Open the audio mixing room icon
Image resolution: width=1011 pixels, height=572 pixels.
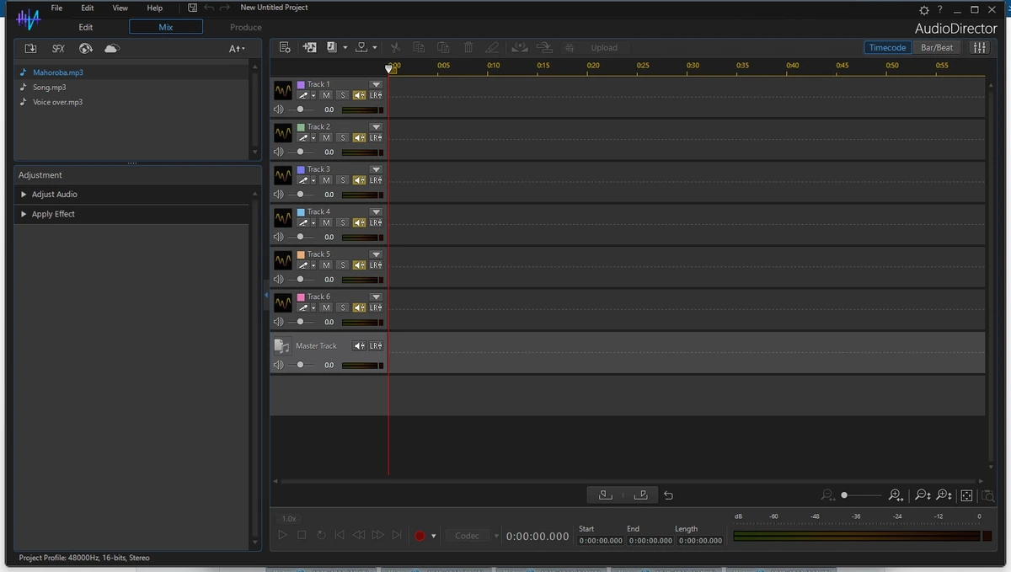(x=979, y=48)
